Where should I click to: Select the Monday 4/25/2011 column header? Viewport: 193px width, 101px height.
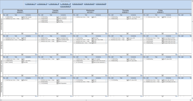click(x=20, y=11)
